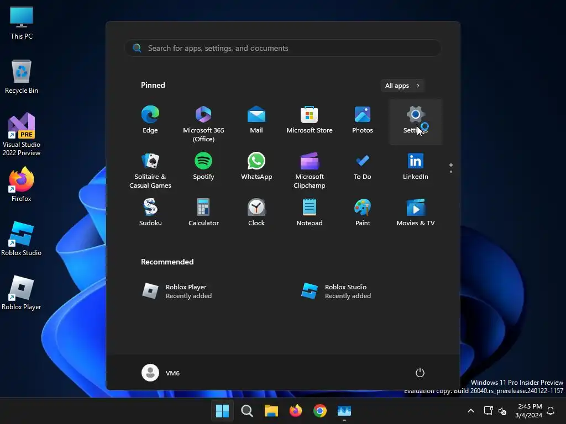The image size is (566, 424).
Task: Launch WhatsApp
Action: pos(256,166)
